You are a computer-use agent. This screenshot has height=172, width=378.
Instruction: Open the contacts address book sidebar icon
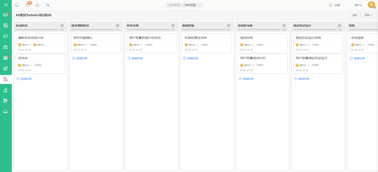6,26
